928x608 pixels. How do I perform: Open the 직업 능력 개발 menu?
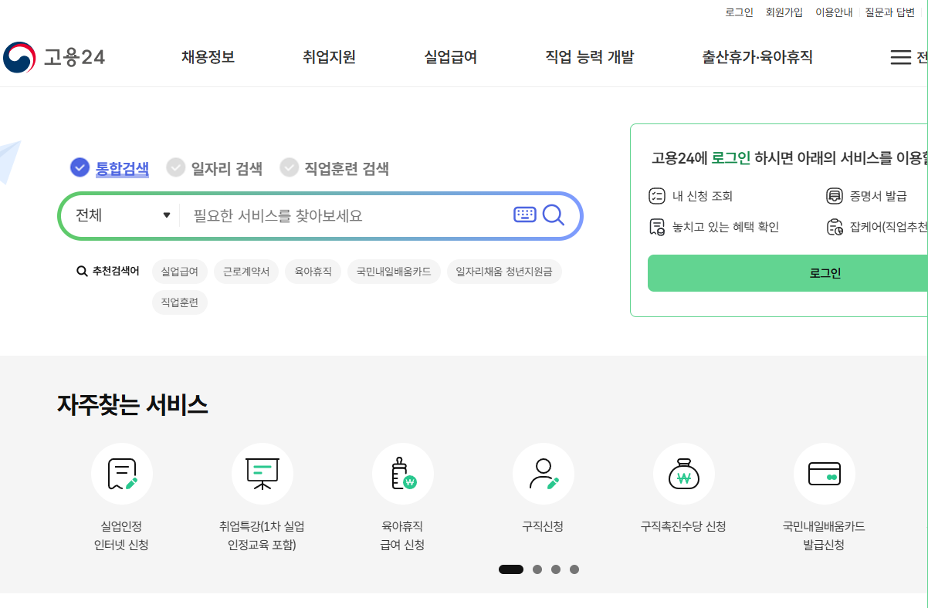(x=590, y=57)
